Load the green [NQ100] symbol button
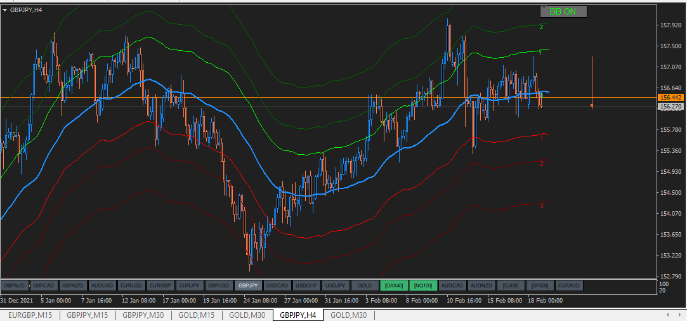The width and height of the screenshot is (687, 321). click(x=423, y=286)
